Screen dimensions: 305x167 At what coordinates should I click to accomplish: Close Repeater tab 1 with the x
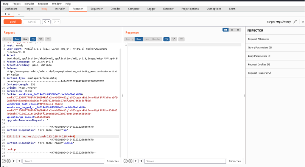point(9,14)
